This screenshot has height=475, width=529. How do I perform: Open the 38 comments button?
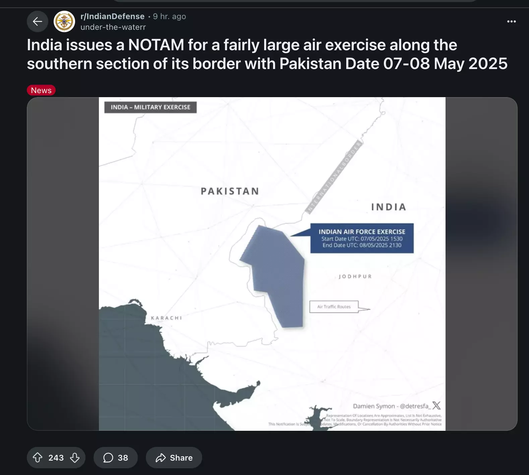[x=116, y=458]
